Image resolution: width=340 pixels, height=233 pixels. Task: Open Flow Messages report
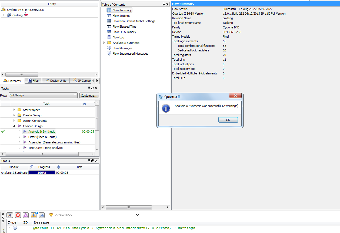pos(122,48)
